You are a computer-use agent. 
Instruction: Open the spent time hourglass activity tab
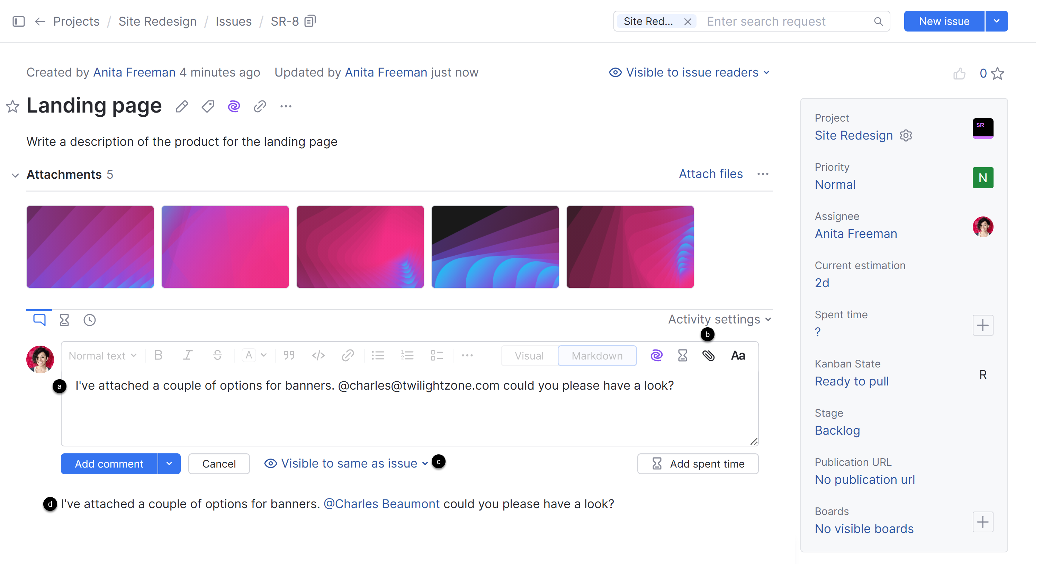[x=64, y=320]
